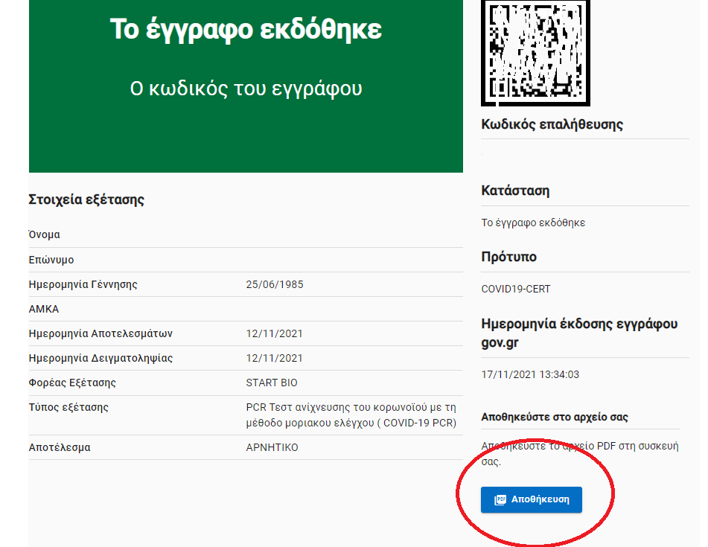The image size is (708, 547).
Task: Click the PCR test type description text
Action: pos(351,415)
